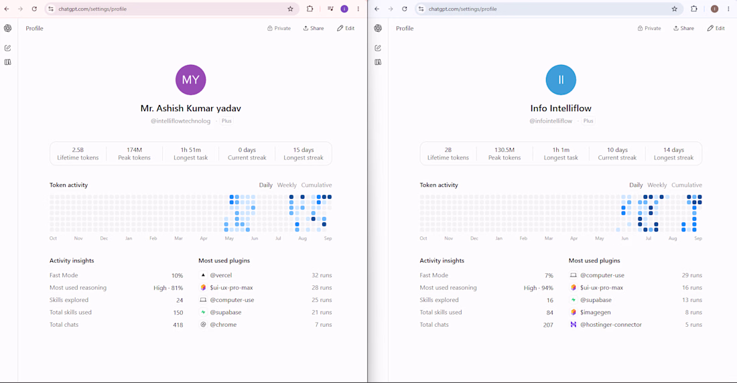The height and width of the screenshot is (383, 737).
Task: Click Total chats 207 value
Action: point(548,325)
